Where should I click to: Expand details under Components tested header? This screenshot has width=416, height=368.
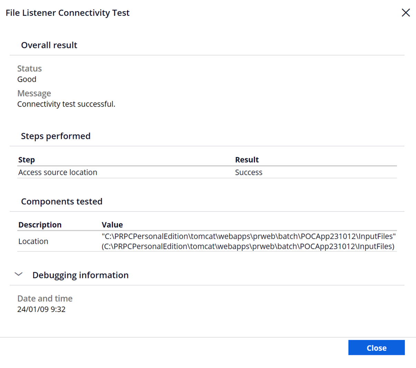[62, 201]
